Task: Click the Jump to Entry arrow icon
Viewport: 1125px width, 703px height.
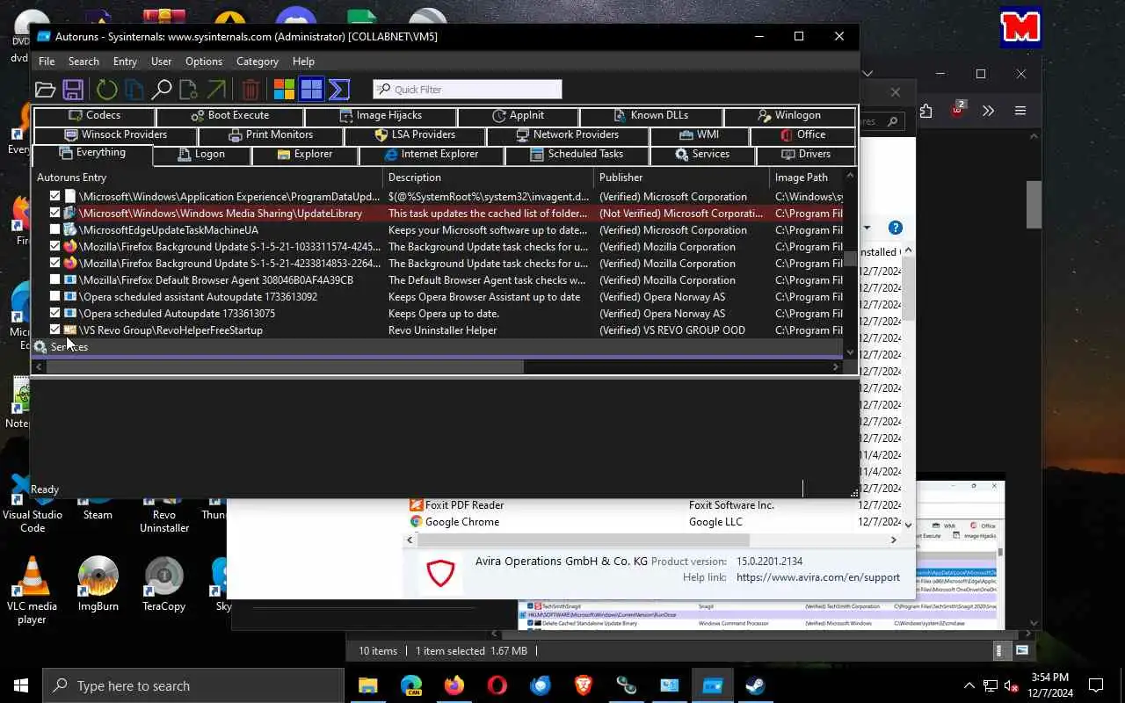Action: (216, 90)
